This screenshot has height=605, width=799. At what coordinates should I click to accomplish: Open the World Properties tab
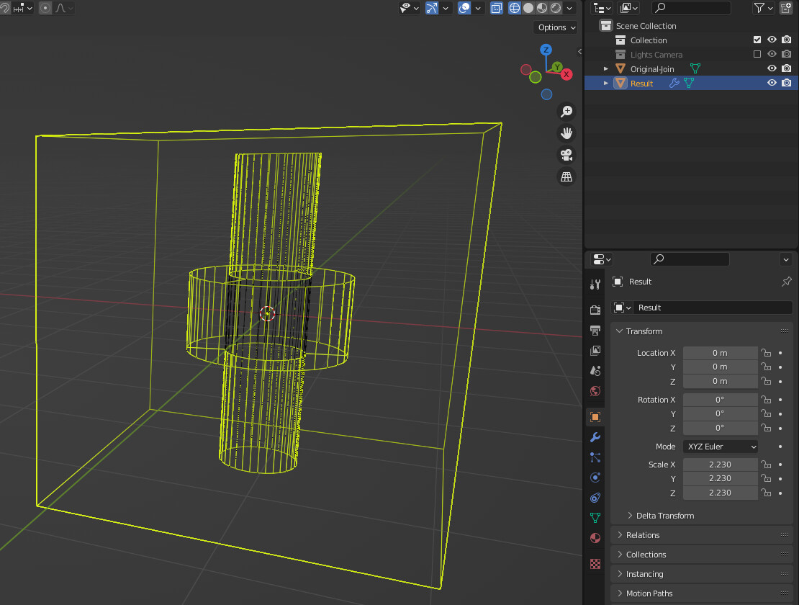coord(595,391)
